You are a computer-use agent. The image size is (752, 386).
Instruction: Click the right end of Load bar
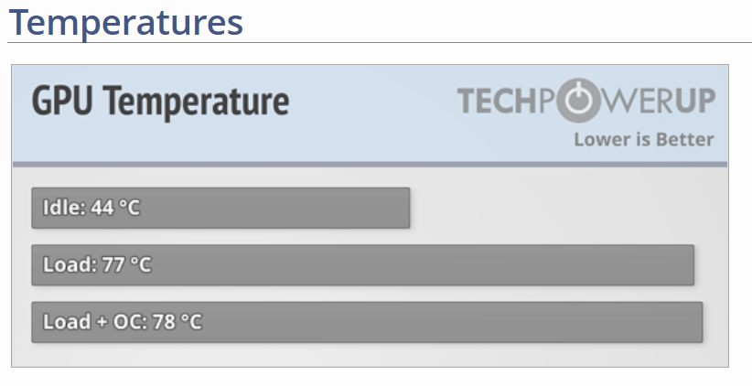coord(688,265)
